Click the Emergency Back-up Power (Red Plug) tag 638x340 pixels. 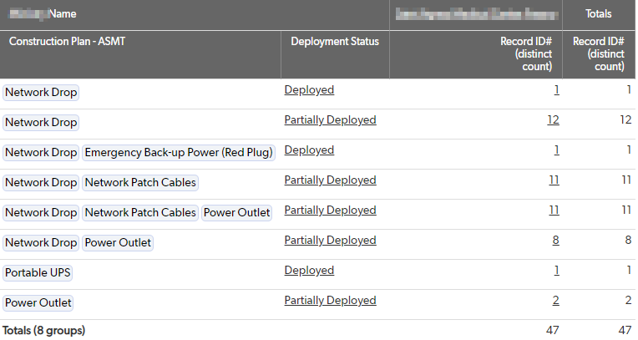tap(179, 153)
